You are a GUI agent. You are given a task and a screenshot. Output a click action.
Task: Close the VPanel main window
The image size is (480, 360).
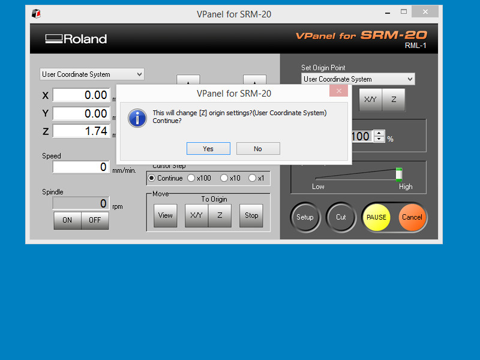[425, 11]
